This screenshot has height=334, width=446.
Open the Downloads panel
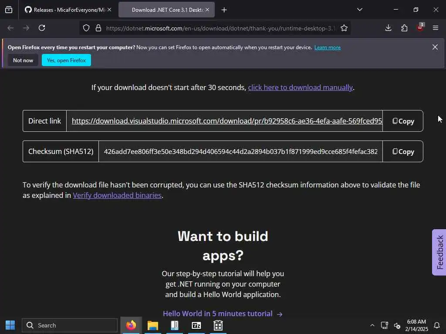click(x=388, y=28)
